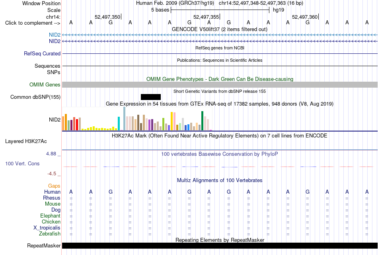Open H3K27Ac Mark ENCODE track title
Viewport: 378px width, 255px height.
(219, 136)
